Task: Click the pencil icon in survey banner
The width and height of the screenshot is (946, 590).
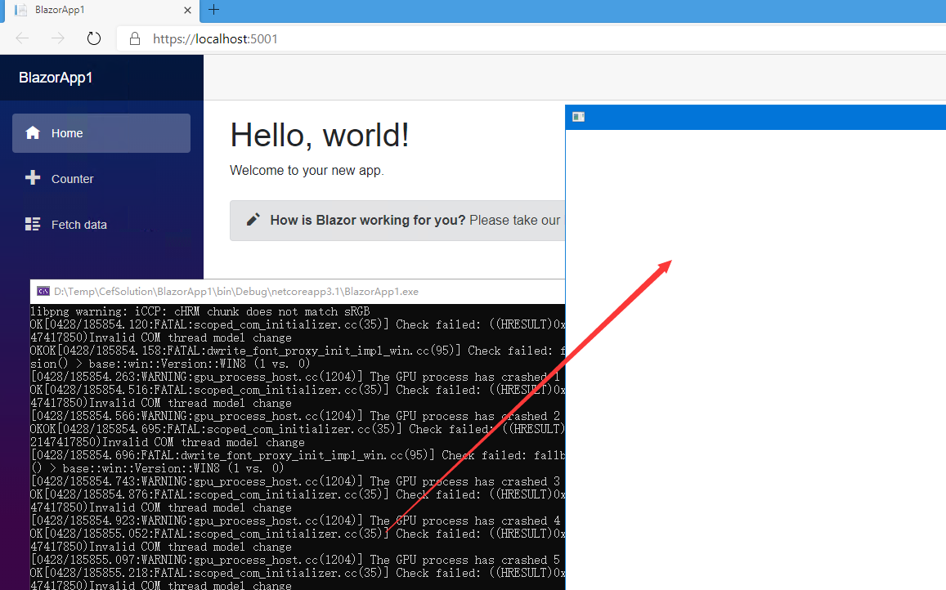Action: 253,220
